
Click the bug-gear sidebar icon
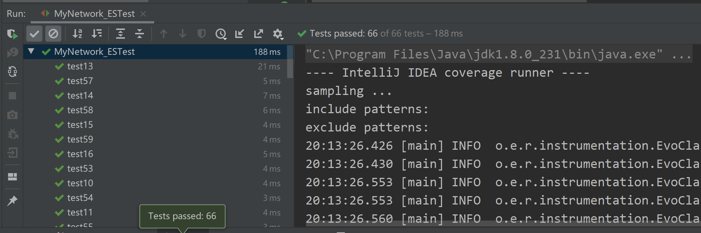tap(12, 134)
